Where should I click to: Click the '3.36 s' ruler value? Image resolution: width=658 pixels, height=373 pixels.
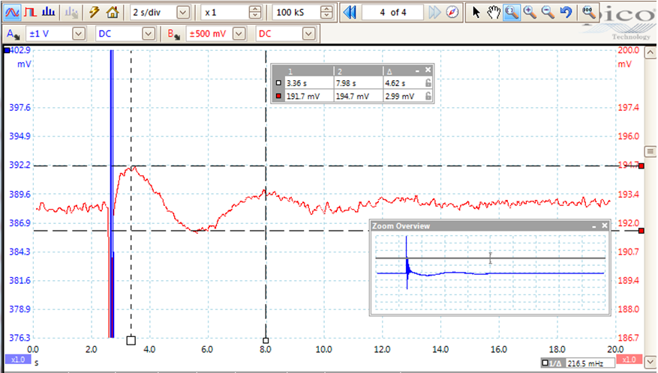pyautogui.click(x=296, y=83)
